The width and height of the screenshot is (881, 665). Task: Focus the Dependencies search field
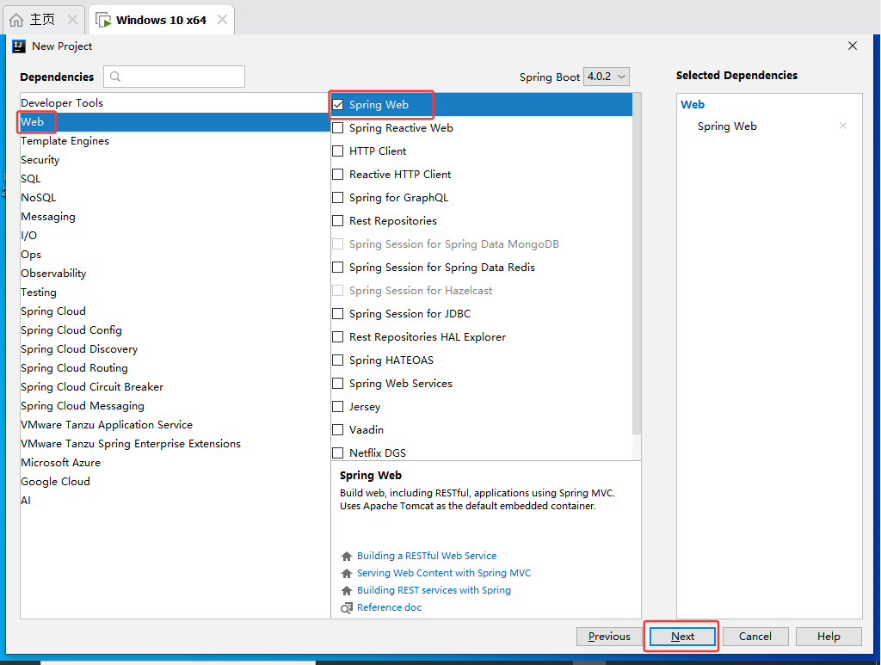tap(174, 77)
